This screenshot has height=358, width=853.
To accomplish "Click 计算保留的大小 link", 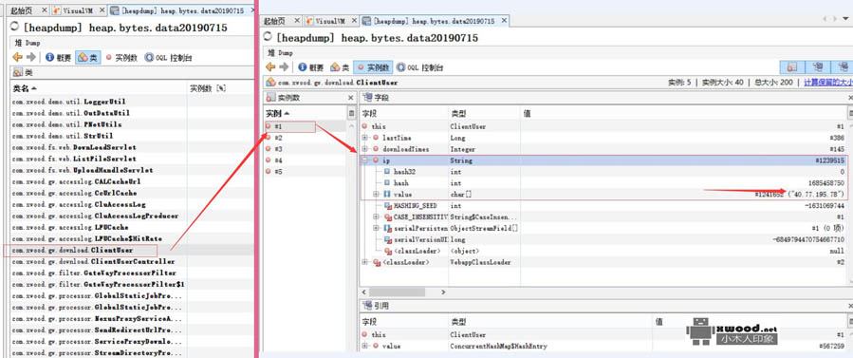I will (x=828, y=83).
